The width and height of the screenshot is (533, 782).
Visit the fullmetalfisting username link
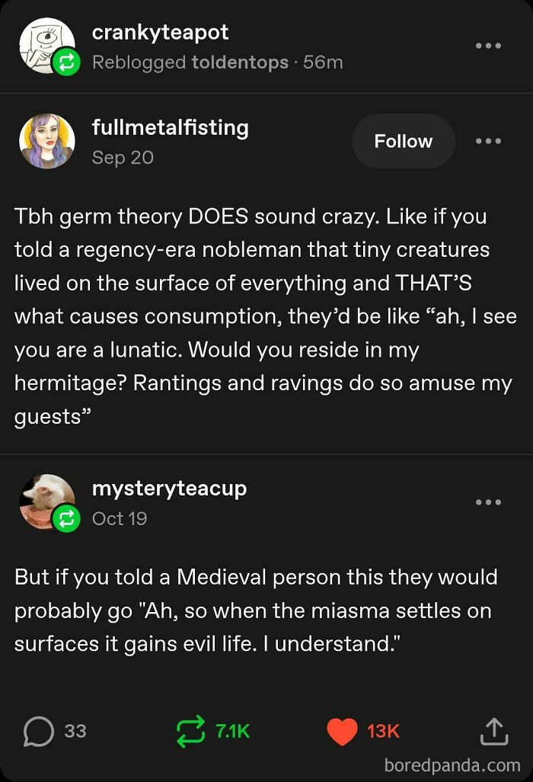click(170, 127)
